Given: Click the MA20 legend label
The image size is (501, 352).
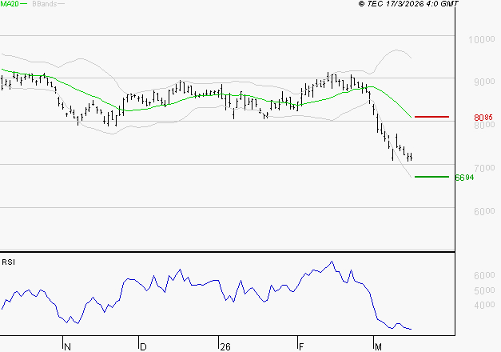Looking at the screenshot, I should (x=10, y=4).
